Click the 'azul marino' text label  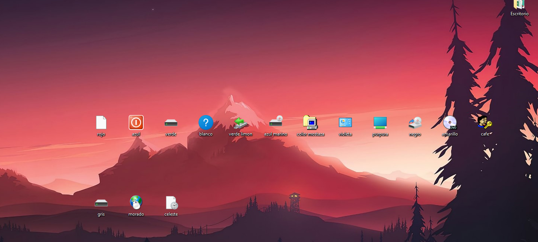coord(276,134)
